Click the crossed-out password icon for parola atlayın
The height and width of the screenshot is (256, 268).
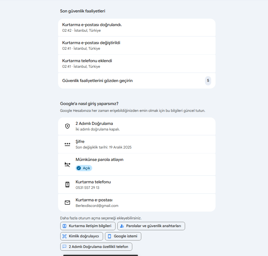coord(67,165)
